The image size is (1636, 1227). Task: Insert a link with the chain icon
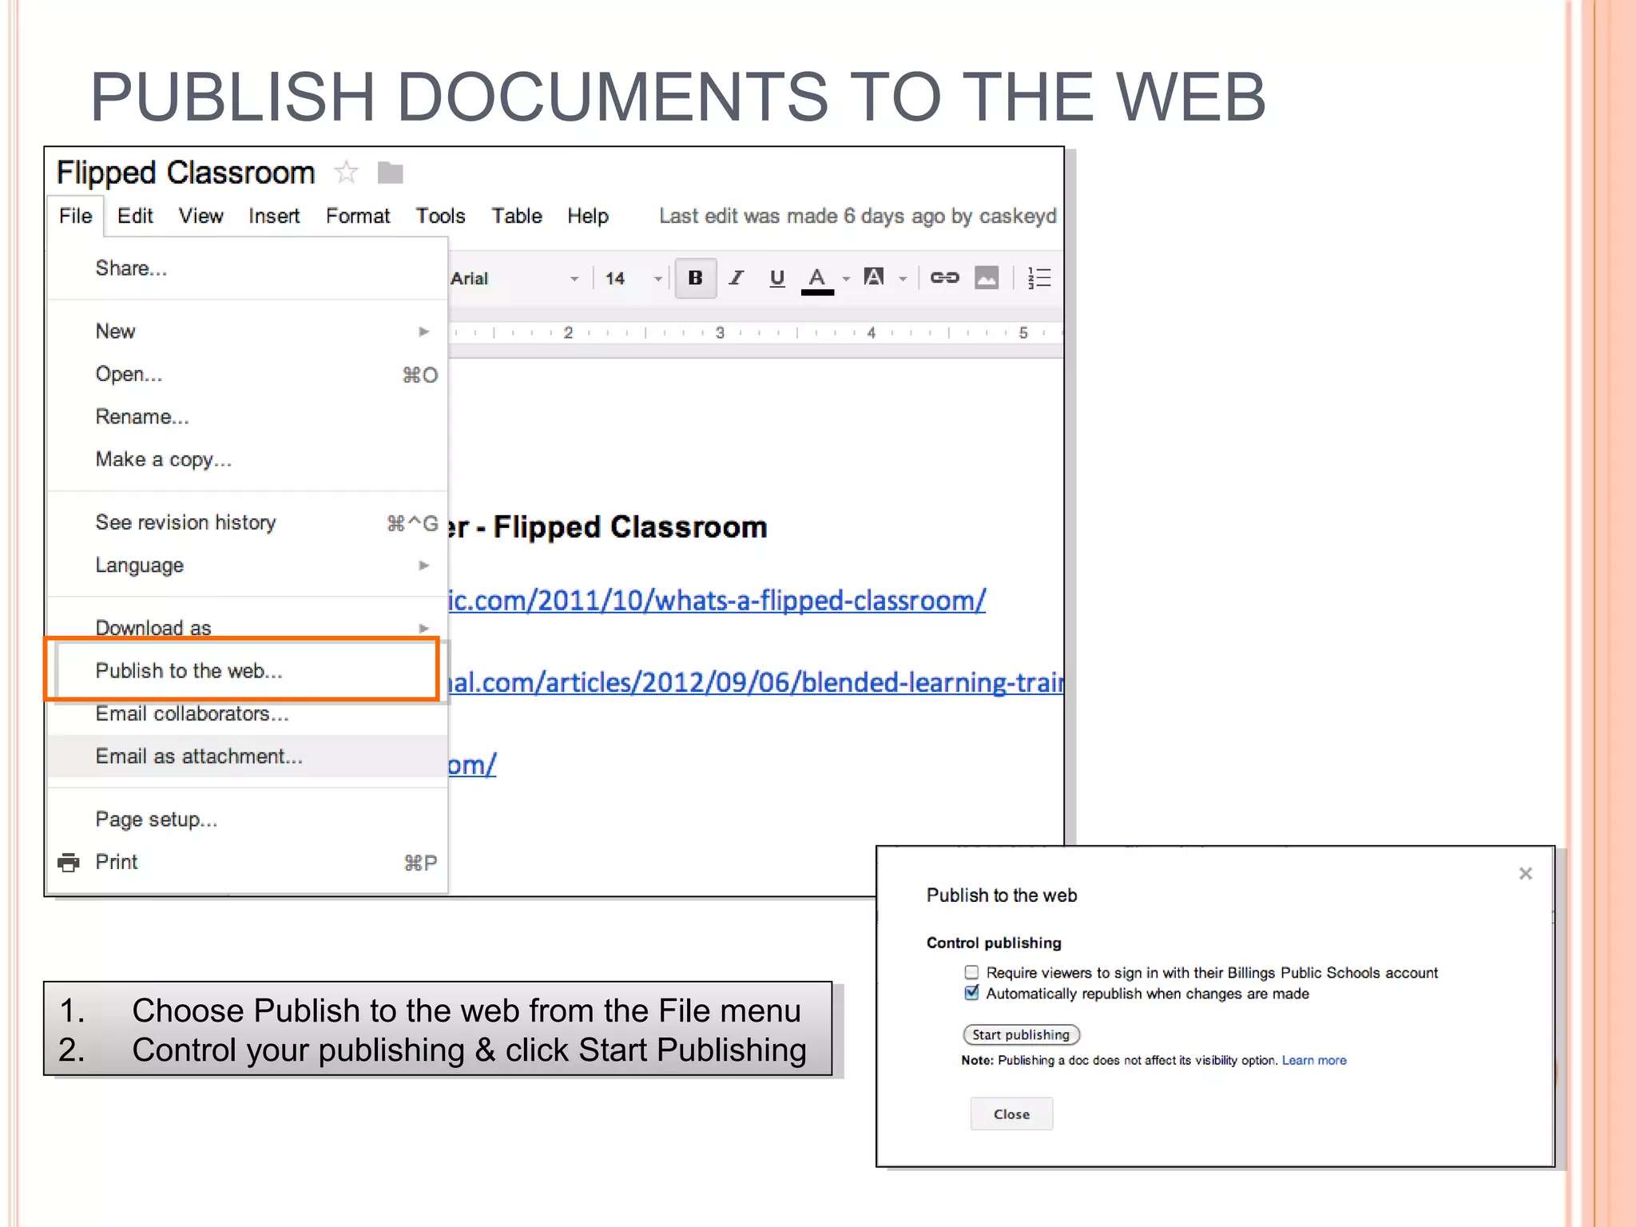(x=944, y=277)
